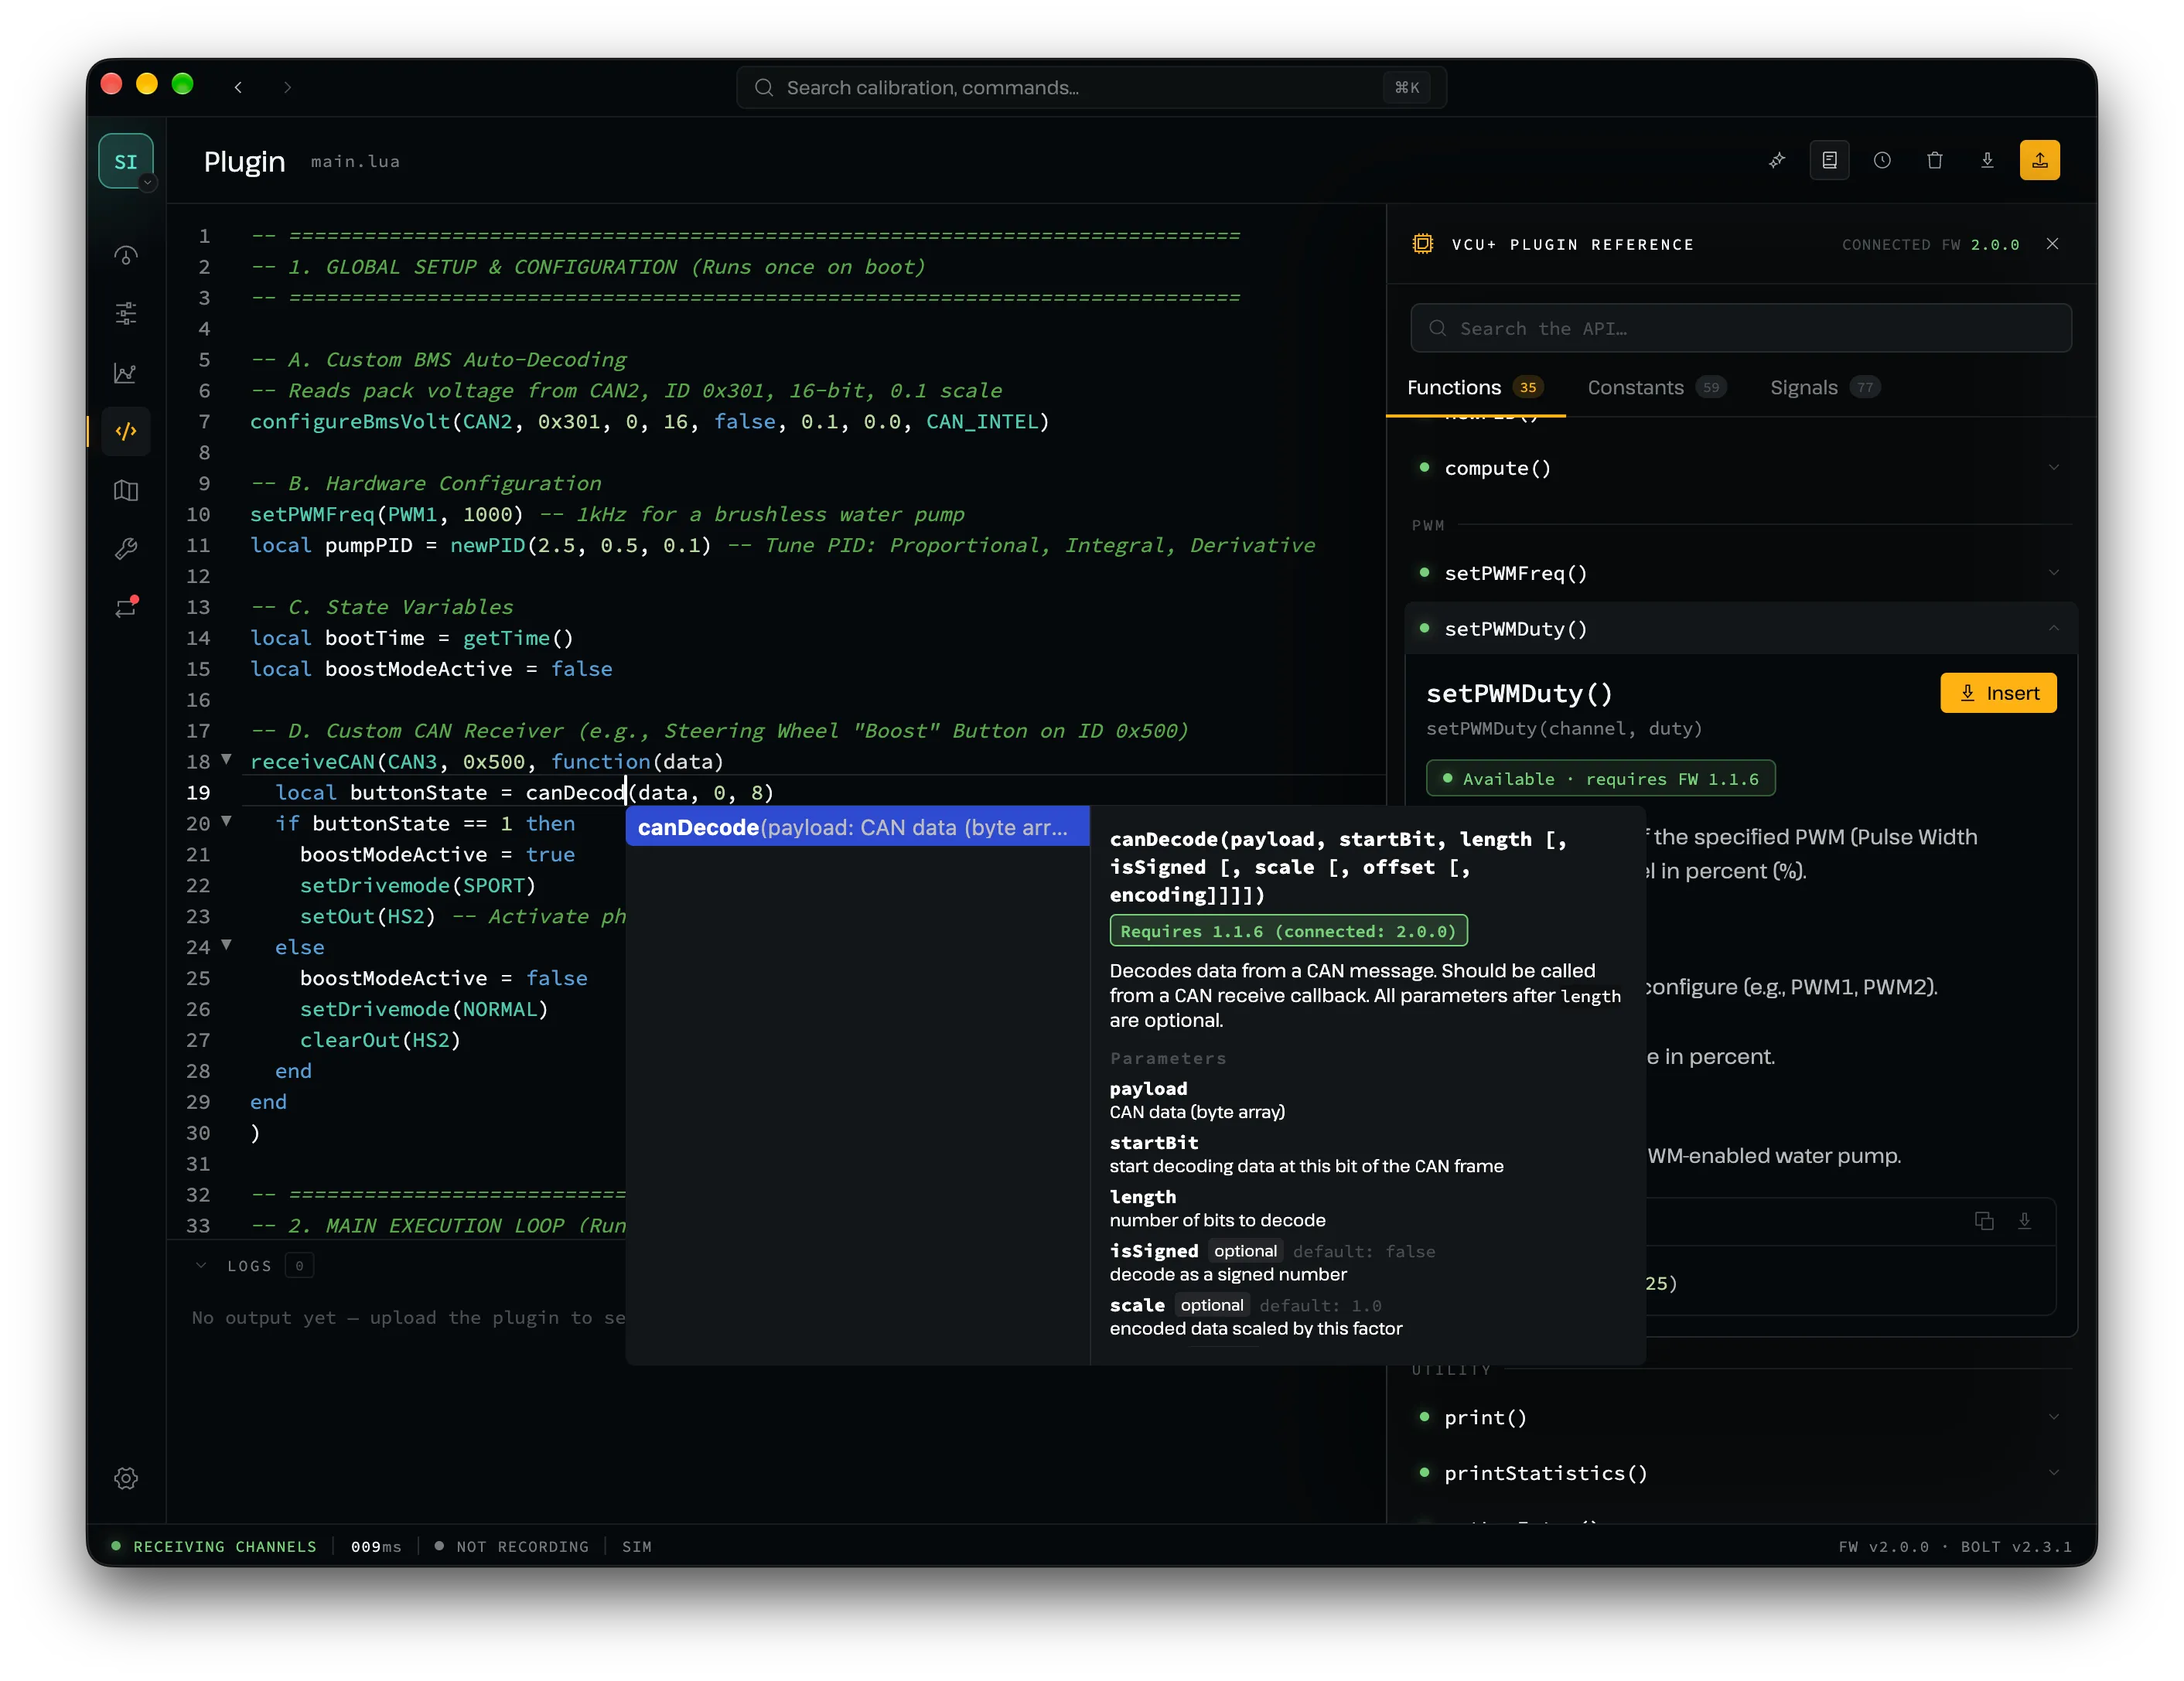This screenshot has height=1681, width=2184.
Task: Click FW v2.0.0 · BOLT v2.3.1 version text
Action: tap(1955, 1546)
